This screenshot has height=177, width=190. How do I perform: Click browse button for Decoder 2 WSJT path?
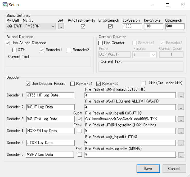pyautogui.click(x=181, y=107)
